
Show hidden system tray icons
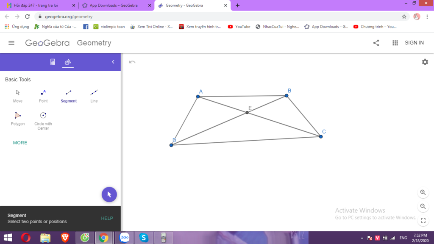click(362, 238)
